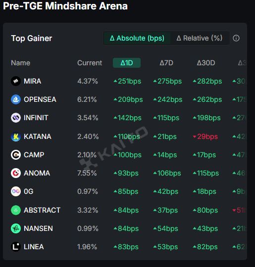Sort by the Δ7D column header
The image size is (255, 267).
(166, 63)
